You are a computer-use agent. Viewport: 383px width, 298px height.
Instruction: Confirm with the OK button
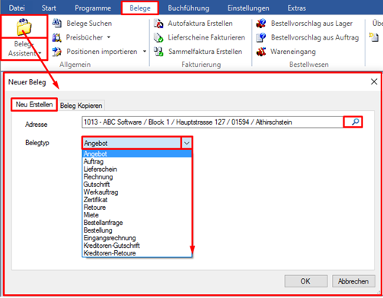pos(305,281)
